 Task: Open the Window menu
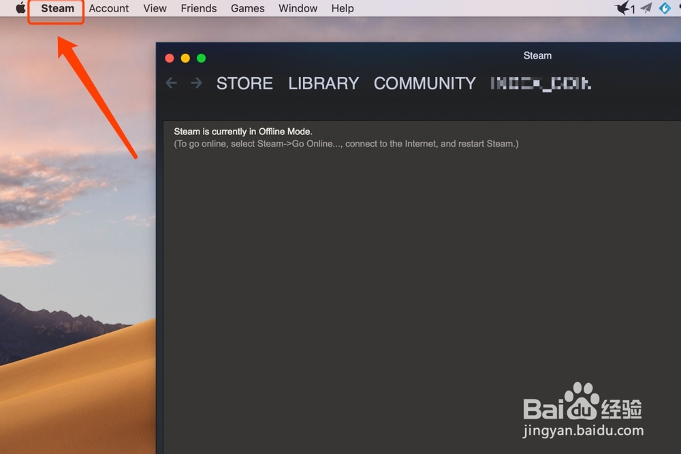tap(298, 8)
